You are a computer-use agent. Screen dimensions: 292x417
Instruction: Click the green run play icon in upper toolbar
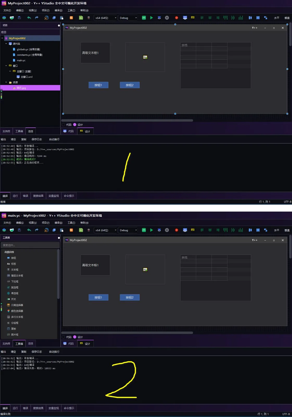point(152,18)
